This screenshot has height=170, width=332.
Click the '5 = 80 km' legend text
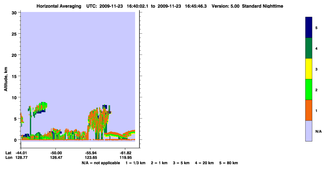tap(228, 163)
